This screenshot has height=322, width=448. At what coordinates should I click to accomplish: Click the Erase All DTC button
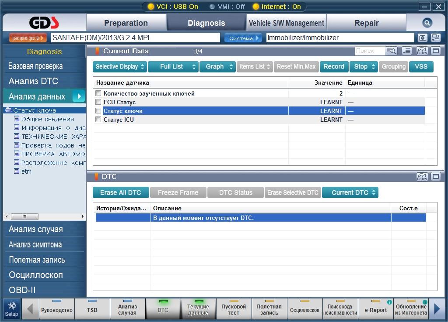coord(121,192)
